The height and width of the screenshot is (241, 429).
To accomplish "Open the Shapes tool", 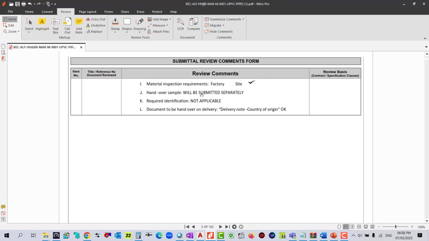I will click(127, 25).
